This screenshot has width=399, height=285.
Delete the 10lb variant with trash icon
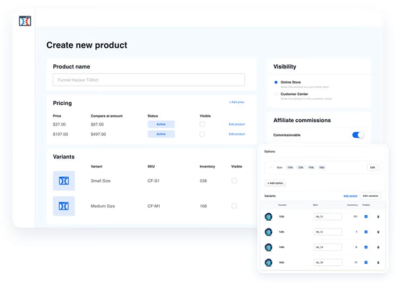tap(378, 217)
